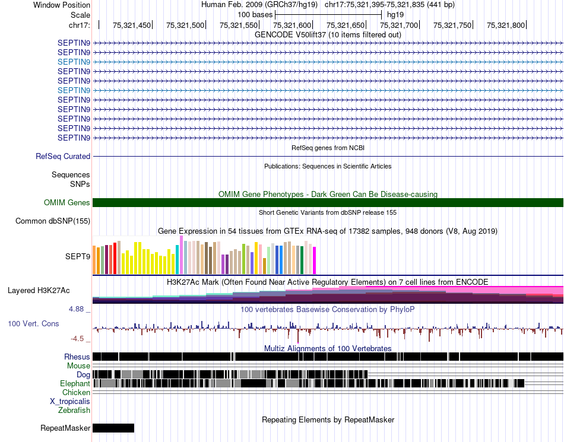The height and width of the screenshot is (442, 564).
Task: Click the chr17: ruler label
Action: pyautogui.click(x=79, y=25)
